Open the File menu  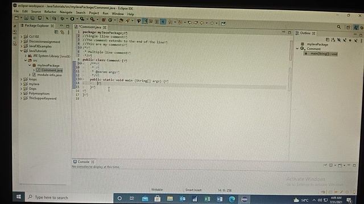click(16, 11)
